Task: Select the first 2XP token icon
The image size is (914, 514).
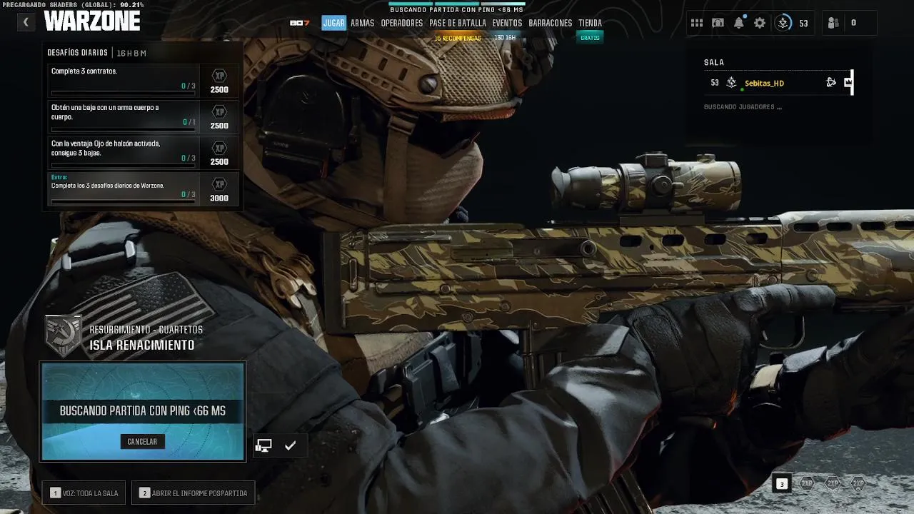Action: tap(806, 483)
